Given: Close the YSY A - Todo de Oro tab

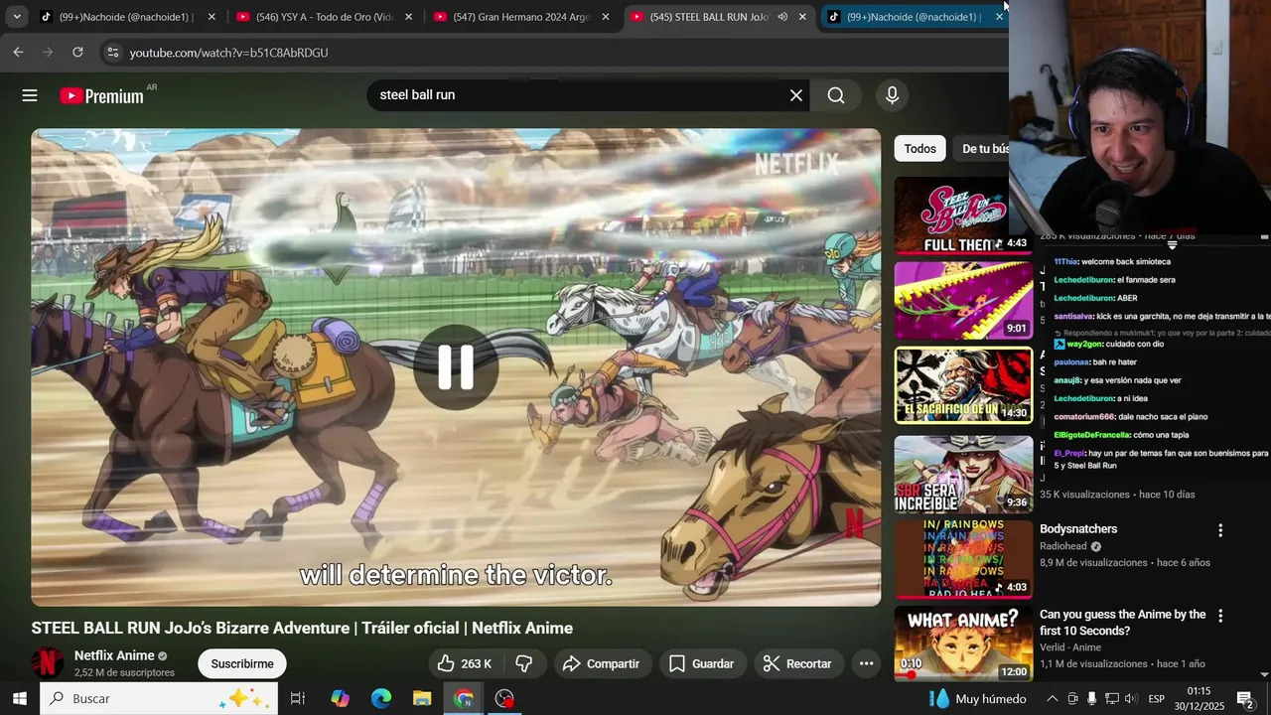Looking at the screenshot, I should [408, 17].
